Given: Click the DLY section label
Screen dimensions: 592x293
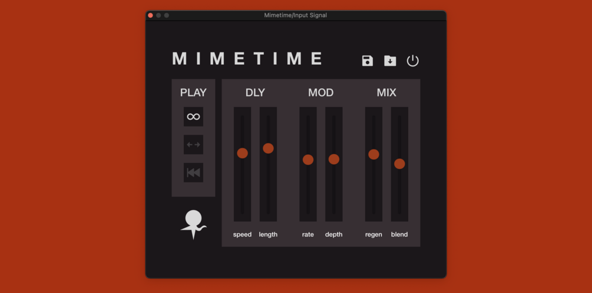Looking at the screenshot, I should tap(255, 92).
